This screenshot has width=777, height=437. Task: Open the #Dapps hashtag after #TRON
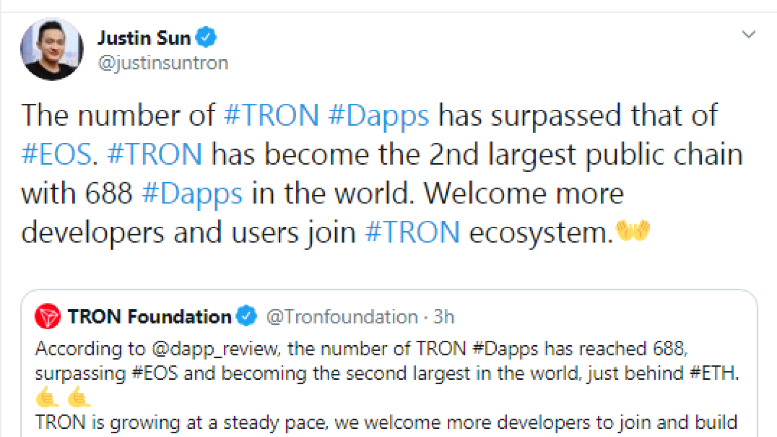[x=379, y=117]
